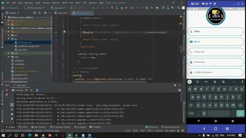
Task: Open Layout Inspector
Action: pyautogui.click(x=171, y=127)
